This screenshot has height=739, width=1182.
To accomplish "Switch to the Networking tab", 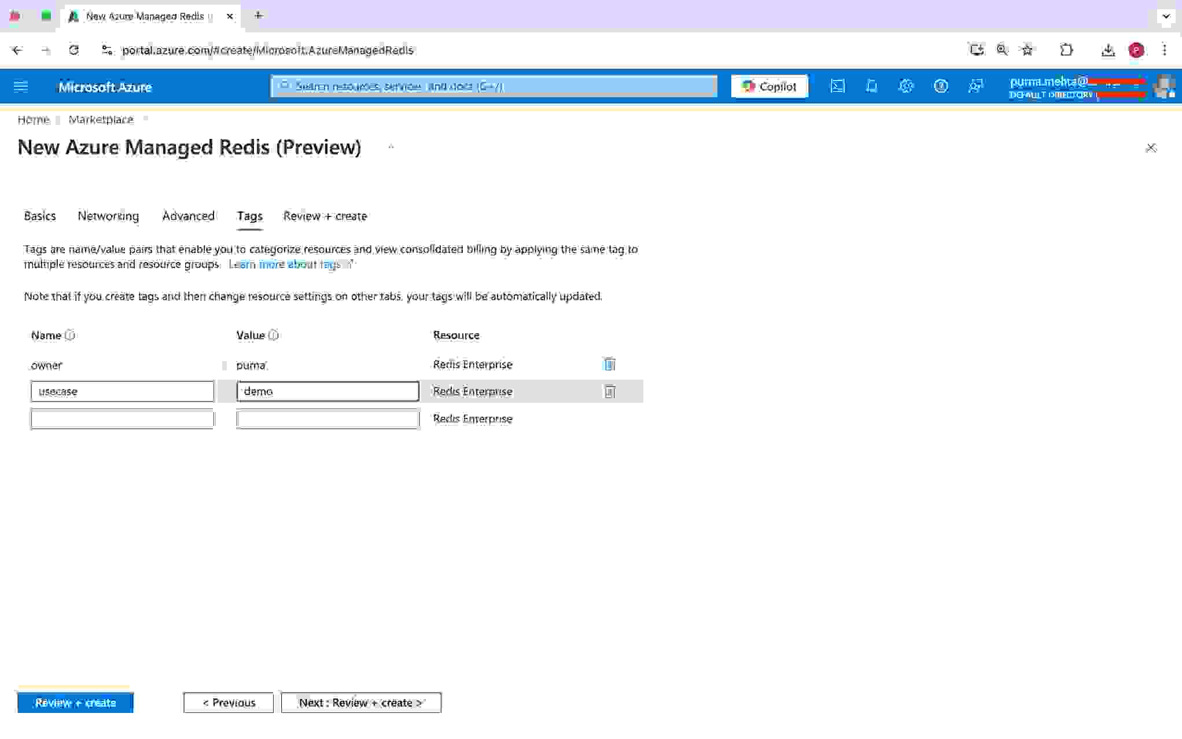I will click(x=108, y=216).
